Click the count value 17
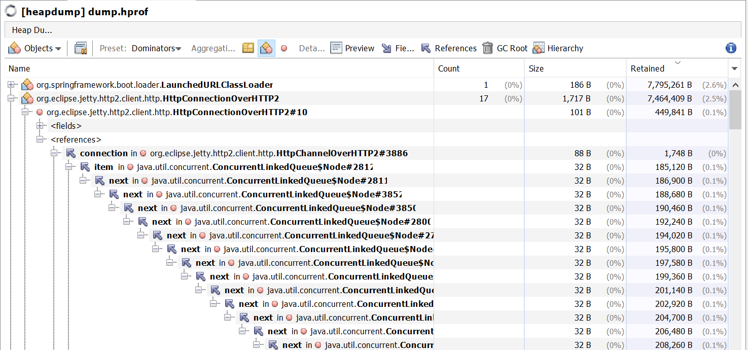 point(484,98)
